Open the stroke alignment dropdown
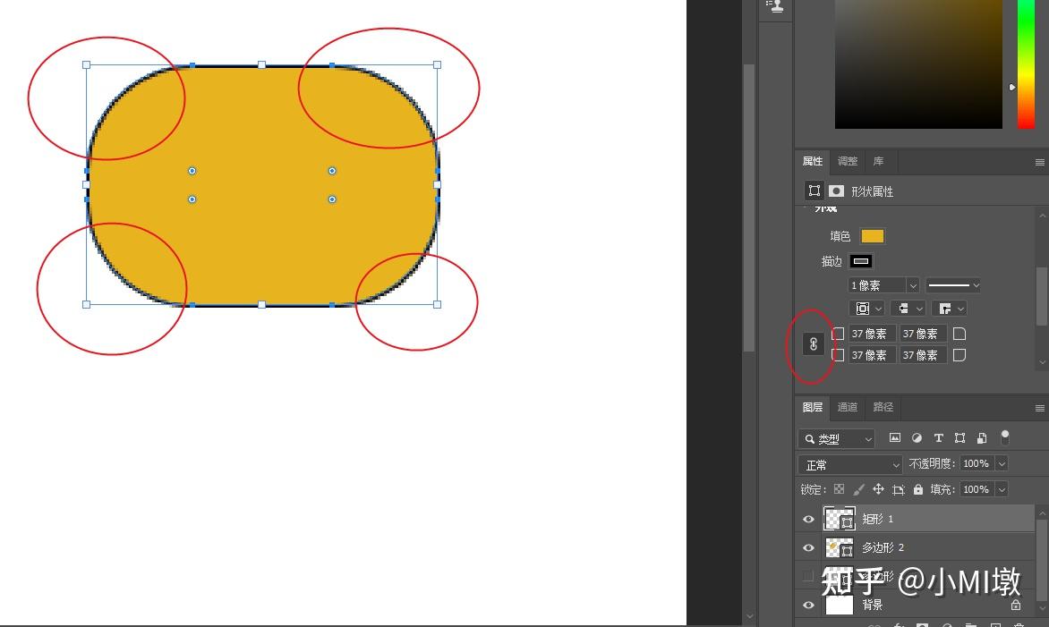Image resolution: width=1049 pixels, height=627 pixels. (867, 309)
